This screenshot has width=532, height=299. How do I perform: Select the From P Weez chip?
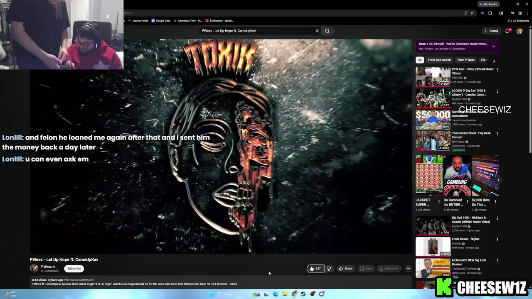click(x=466, y=60)
